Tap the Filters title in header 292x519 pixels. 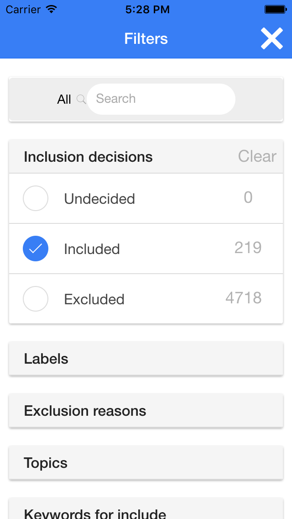146,38
